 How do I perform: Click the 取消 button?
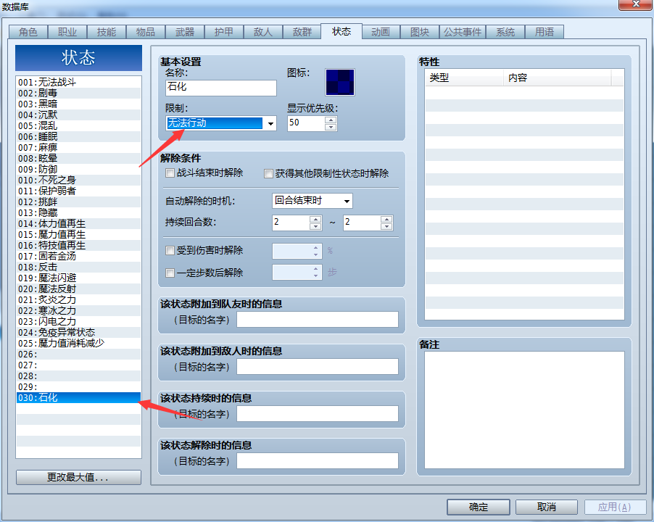point(547,507)
